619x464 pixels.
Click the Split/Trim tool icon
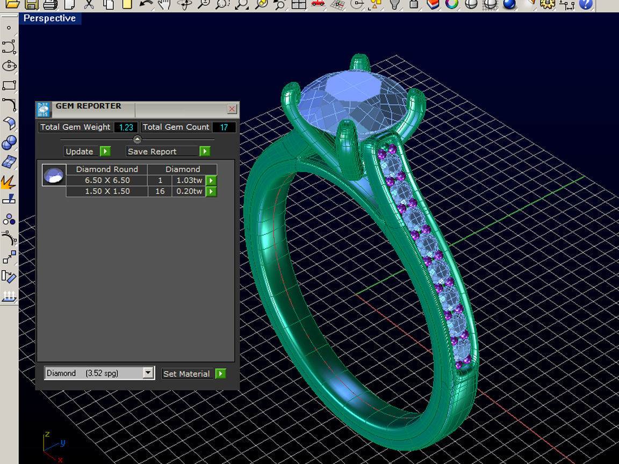click(9, 199)
